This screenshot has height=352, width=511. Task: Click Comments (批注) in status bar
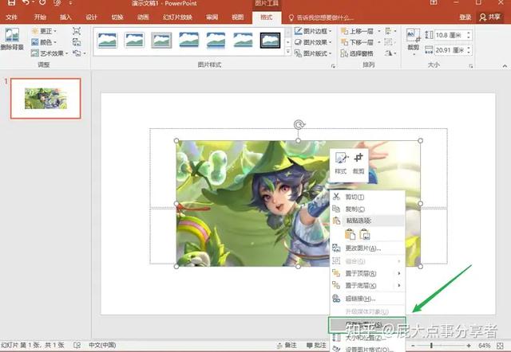coord(316,345)
